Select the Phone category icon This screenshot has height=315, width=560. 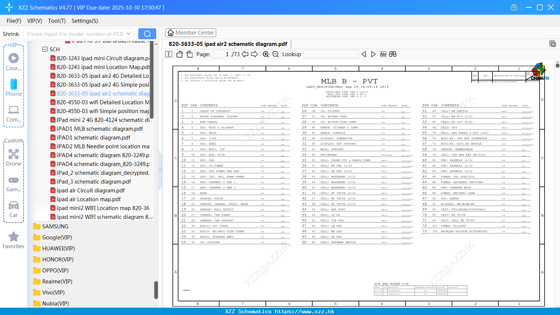coord(14,87)
